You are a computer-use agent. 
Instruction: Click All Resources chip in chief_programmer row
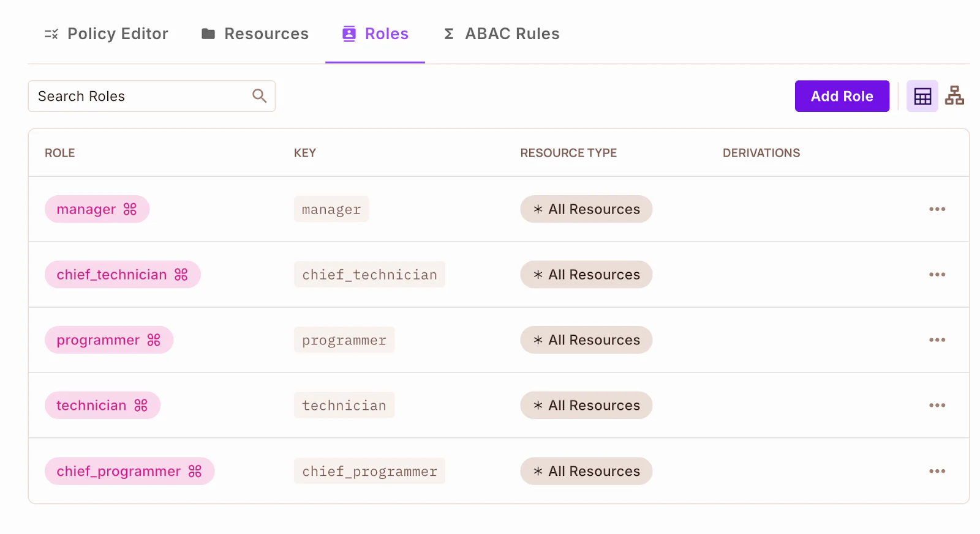click(586, 471)
